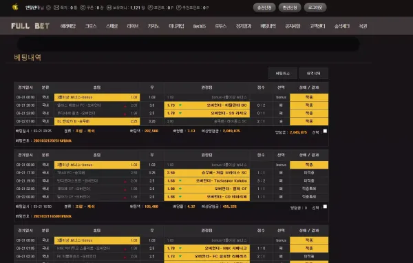Click bet number starting 20210321165007
Viewport: 413px width, 263px height.
[52, 216]
